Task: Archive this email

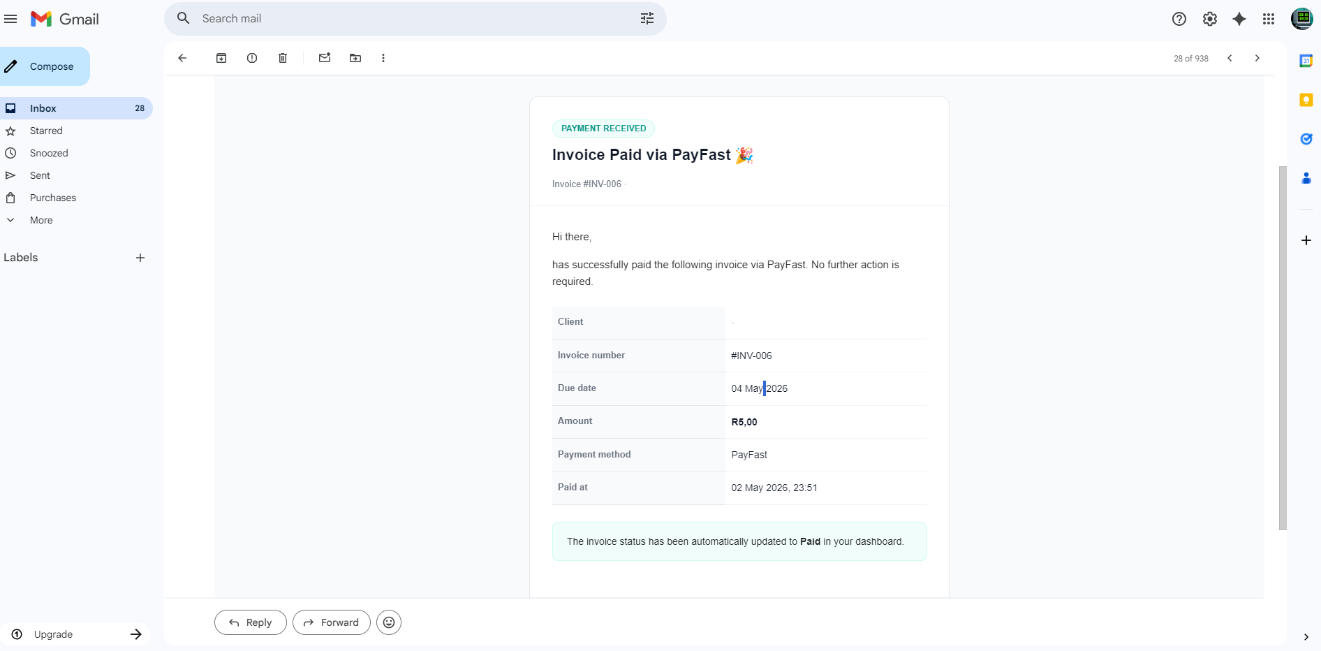Action: click(x=221, y=58)
